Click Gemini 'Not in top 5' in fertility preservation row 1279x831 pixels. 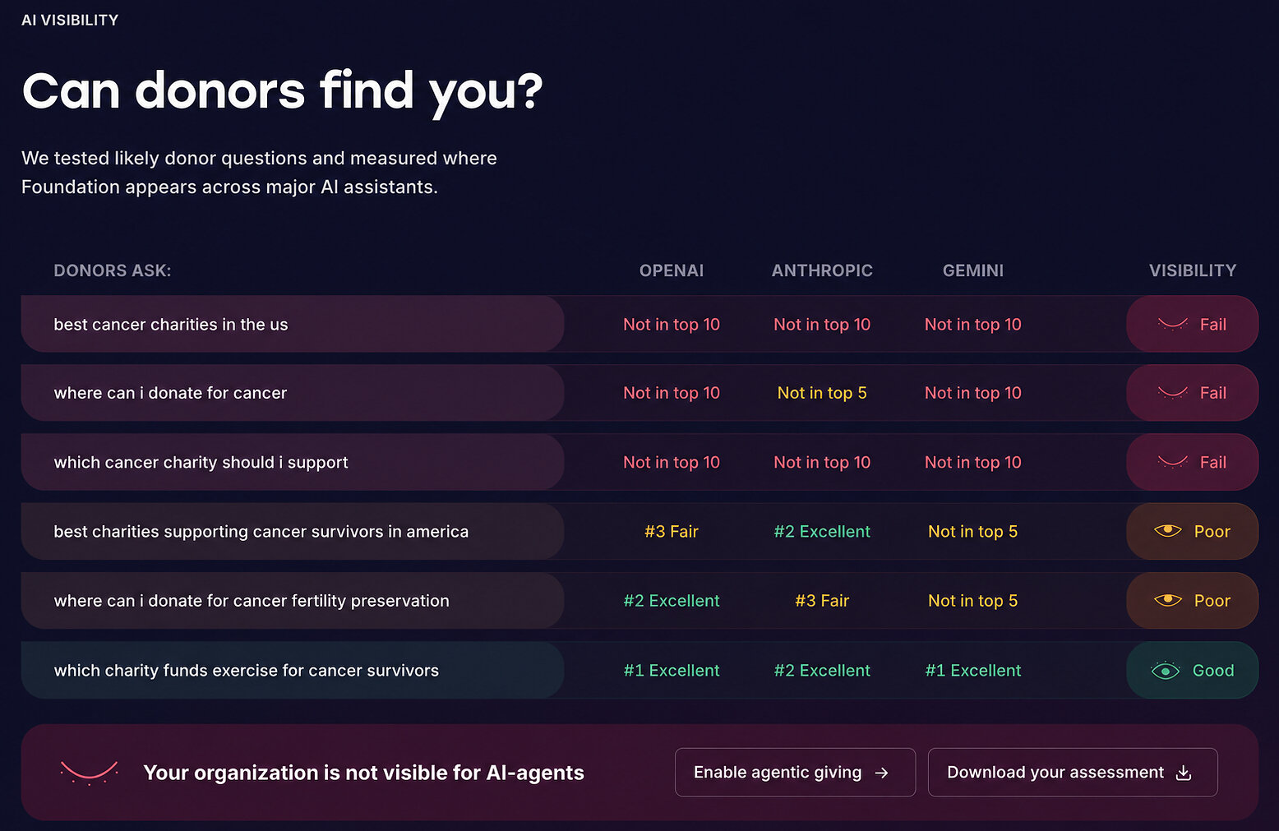click(x=973, y=600)
